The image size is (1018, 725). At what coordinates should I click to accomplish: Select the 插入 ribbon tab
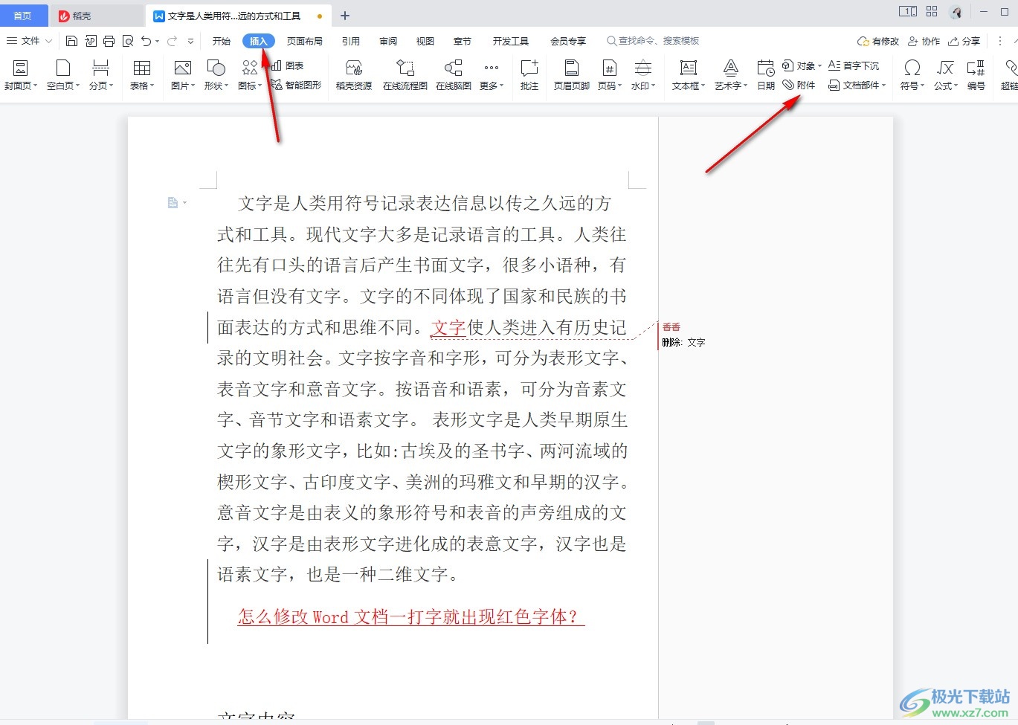point(259,41)
